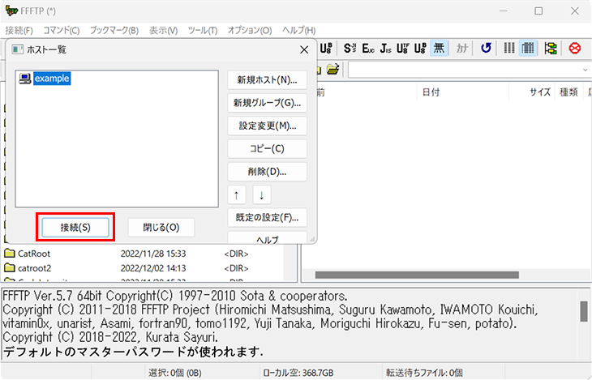Switch to detailed view icon
The width and height of the screenshot is (592, 380).
point(528,49)
